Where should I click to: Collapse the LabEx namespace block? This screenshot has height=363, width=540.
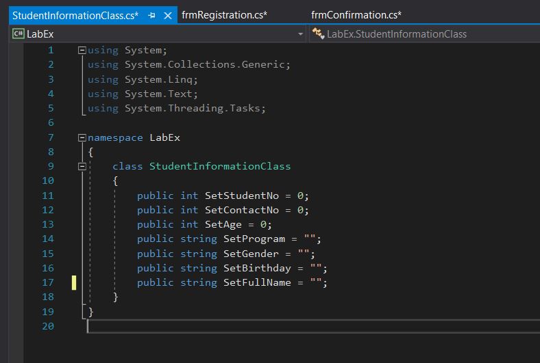tap(82, 138)
